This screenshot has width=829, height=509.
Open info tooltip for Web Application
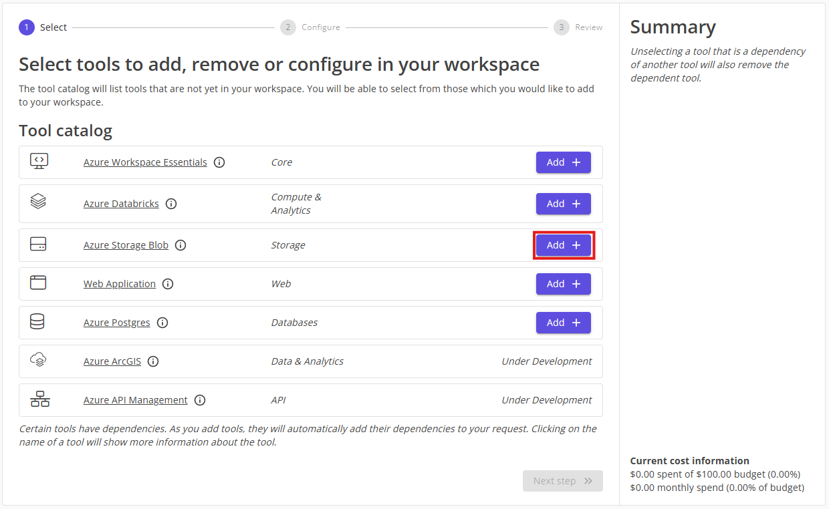pyautogui.click(x=167, y=283)
